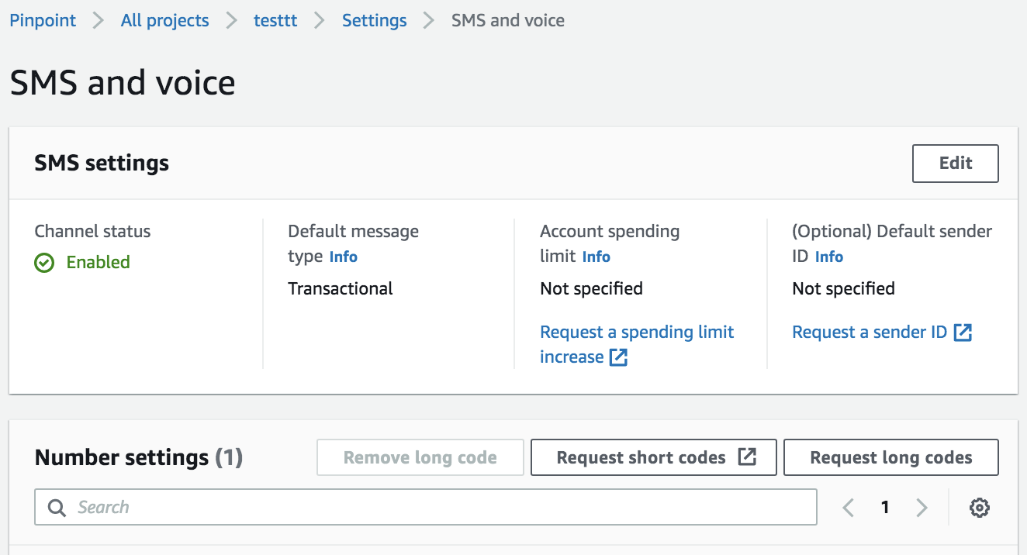Click the previous page arrow
1027x555 pixels.
(849, 508)
